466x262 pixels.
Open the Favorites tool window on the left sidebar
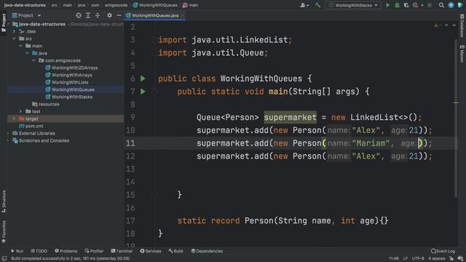4,231
